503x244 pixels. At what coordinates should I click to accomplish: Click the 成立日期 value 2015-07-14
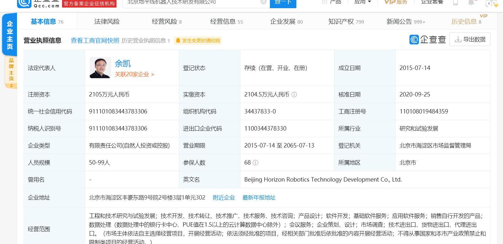click(415, 68)
